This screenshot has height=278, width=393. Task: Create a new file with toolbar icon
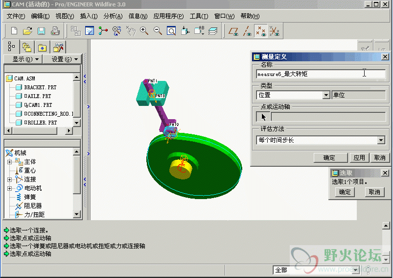[14, 31]
